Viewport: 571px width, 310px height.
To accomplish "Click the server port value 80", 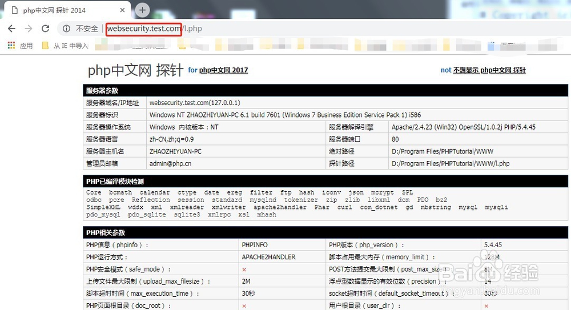I will tap(395, 139).
